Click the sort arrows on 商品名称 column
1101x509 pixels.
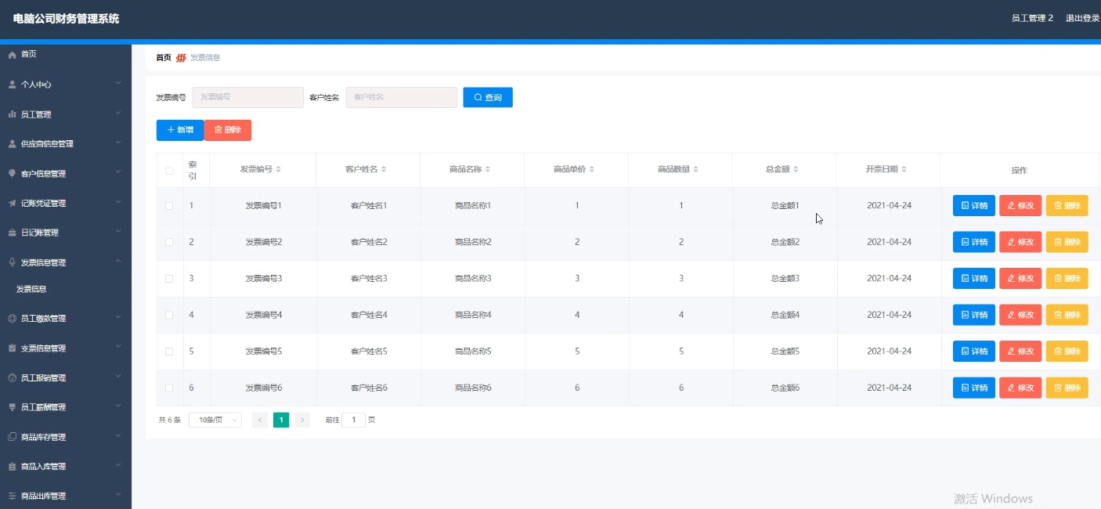click(x=487, y=170)
